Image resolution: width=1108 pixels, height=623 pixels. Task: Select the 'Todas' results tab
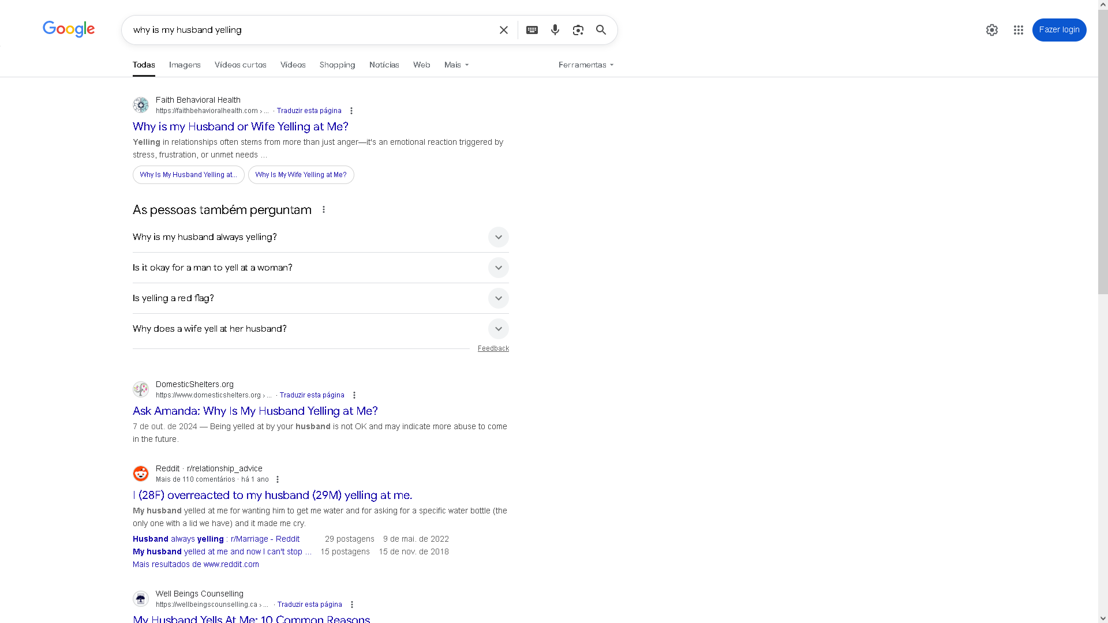tap(144, 65)
